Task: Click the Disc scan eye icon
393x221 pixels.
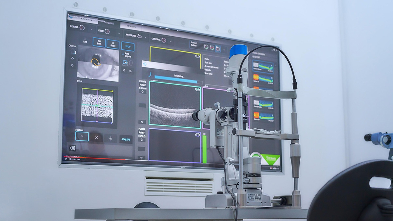Action: [x=107, y=31]
